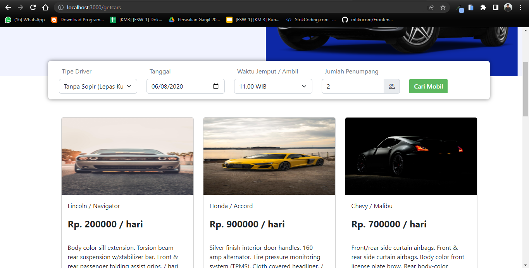This screenshot has height=268, width=529.
Task: Open Chrome three-dot menu
Action: pyautogui.click(x=520, y=7)
